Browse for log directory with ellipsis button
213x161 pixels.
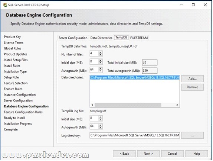point(192,135)
